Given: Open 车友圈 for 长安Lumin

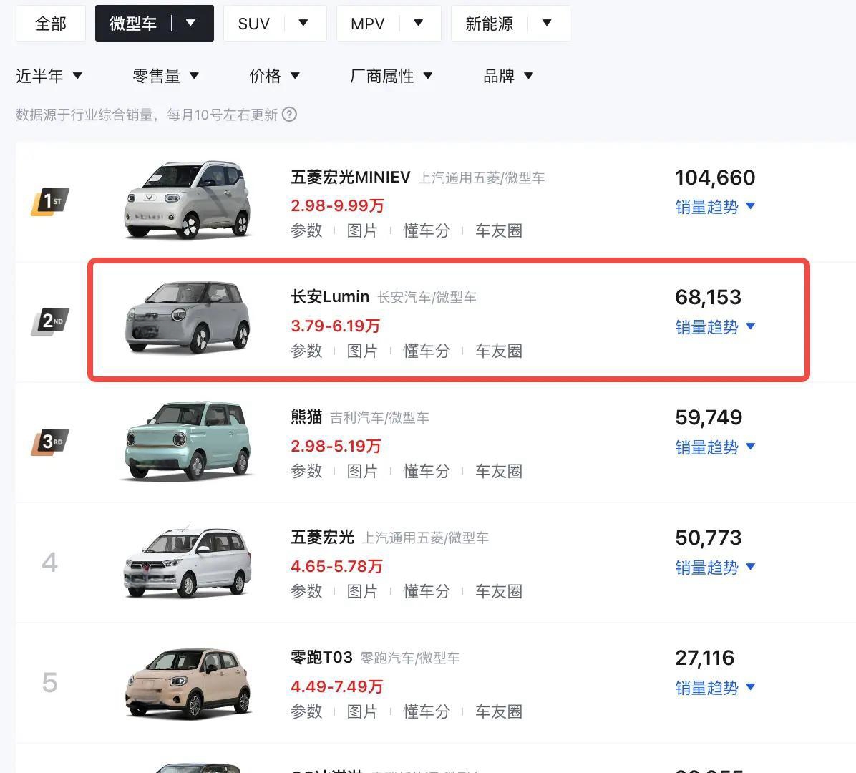Looking at the screenshot, I should tap(498, 351).
